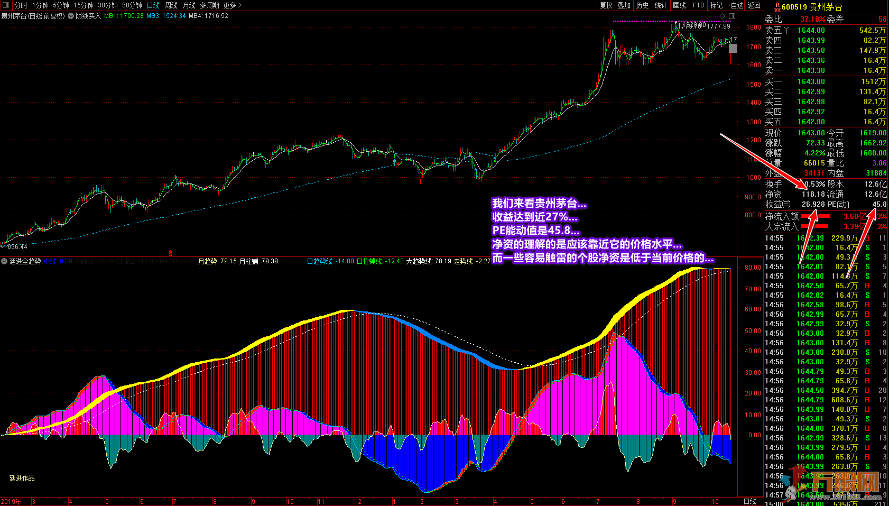The image size is (889, 506).
Task: Switch to the 60分钟 period
Action: tap(132, 5)
